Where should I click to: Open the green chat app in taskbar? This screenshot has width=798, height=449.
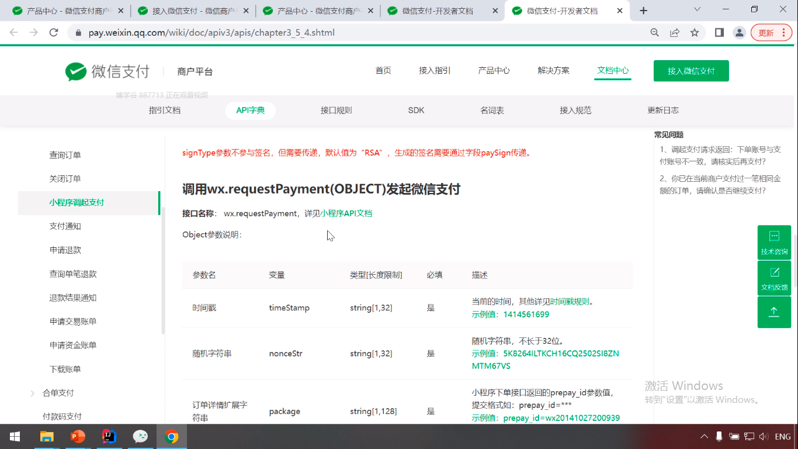(x=140, y=437)
